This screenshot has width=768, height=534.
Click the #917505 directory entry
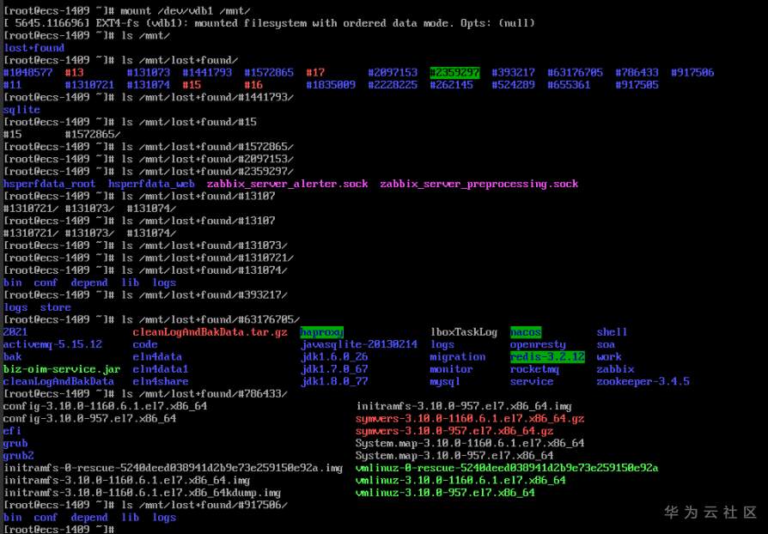(x=637, y=85)
